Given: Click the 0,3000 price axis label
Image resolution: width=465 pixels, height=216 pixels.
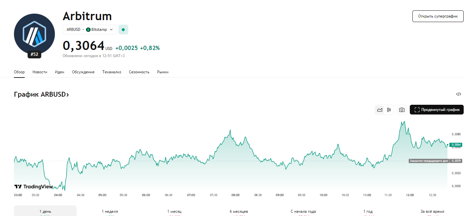Looking at the screenshot, I should tap(456, 186).
